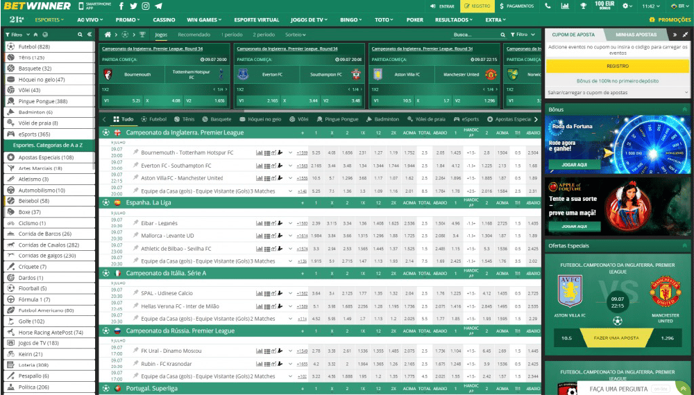The height and width of the screenshot is (395, 694).
Task: Open the PROMO dropdown menu
Action: (128, 20)
